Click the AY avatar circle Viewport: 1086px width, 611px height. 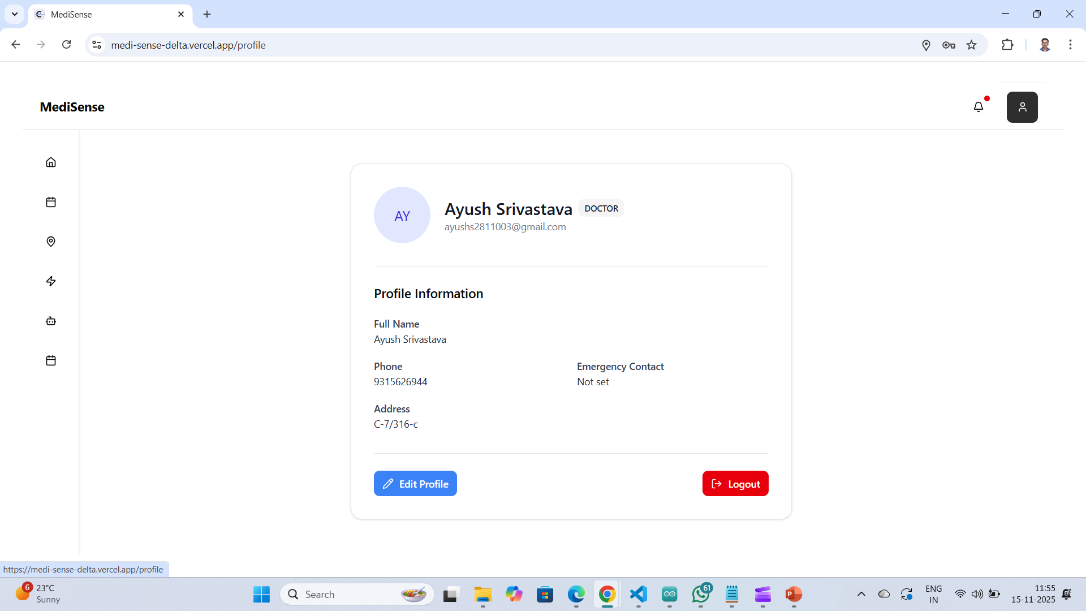point(402,216)
